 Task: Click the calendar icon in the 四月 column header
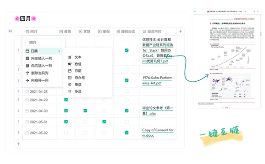tap(27, 32)
